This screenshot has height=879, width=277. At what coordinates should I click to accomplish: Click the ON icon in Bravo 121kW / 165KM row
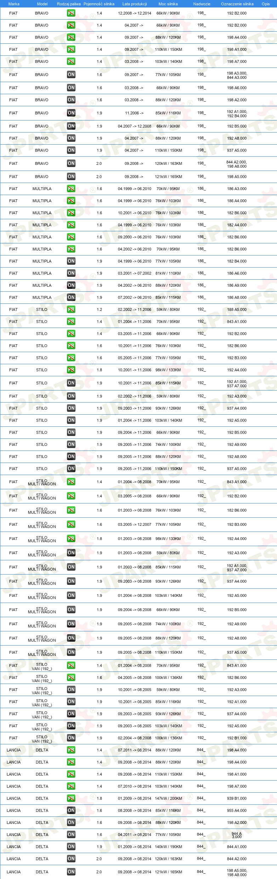pyautogui.click(x=71, y=177)
